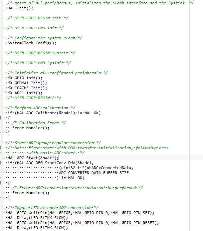This screenshot has height=231, width=203.
Task: Click the "USER CODE BEGIN SysInit" comment
Action: click(x=41, y=53)
